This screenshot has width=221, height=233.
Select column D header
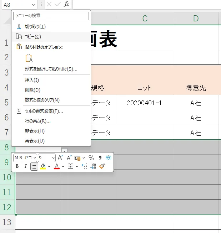coord(196,19)
